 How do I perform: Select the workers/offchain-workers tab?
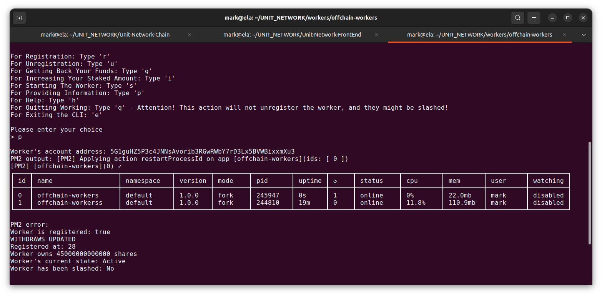pyautogui.click(x=479, y=35)
